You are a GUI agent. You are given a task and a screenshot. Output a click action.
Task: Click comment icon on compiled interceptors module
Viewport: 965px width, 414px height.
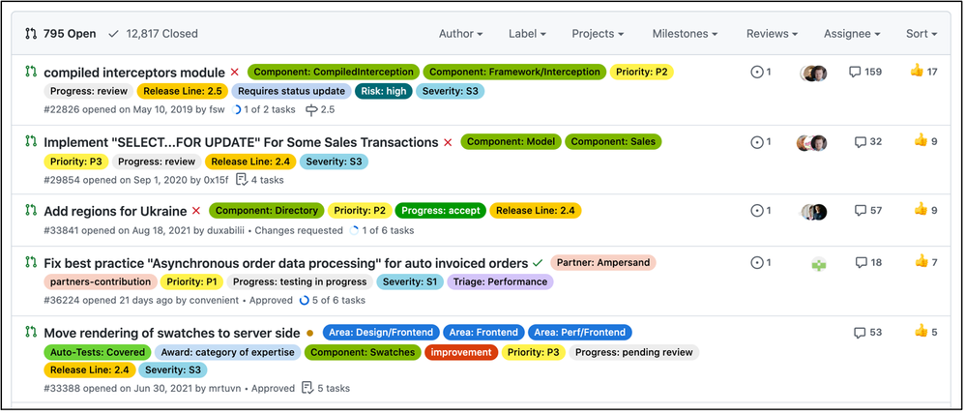coord(855,73)
